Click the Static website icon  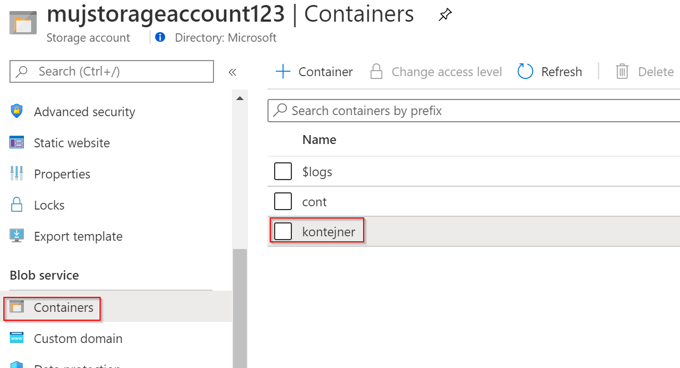(x=17, y=143)
